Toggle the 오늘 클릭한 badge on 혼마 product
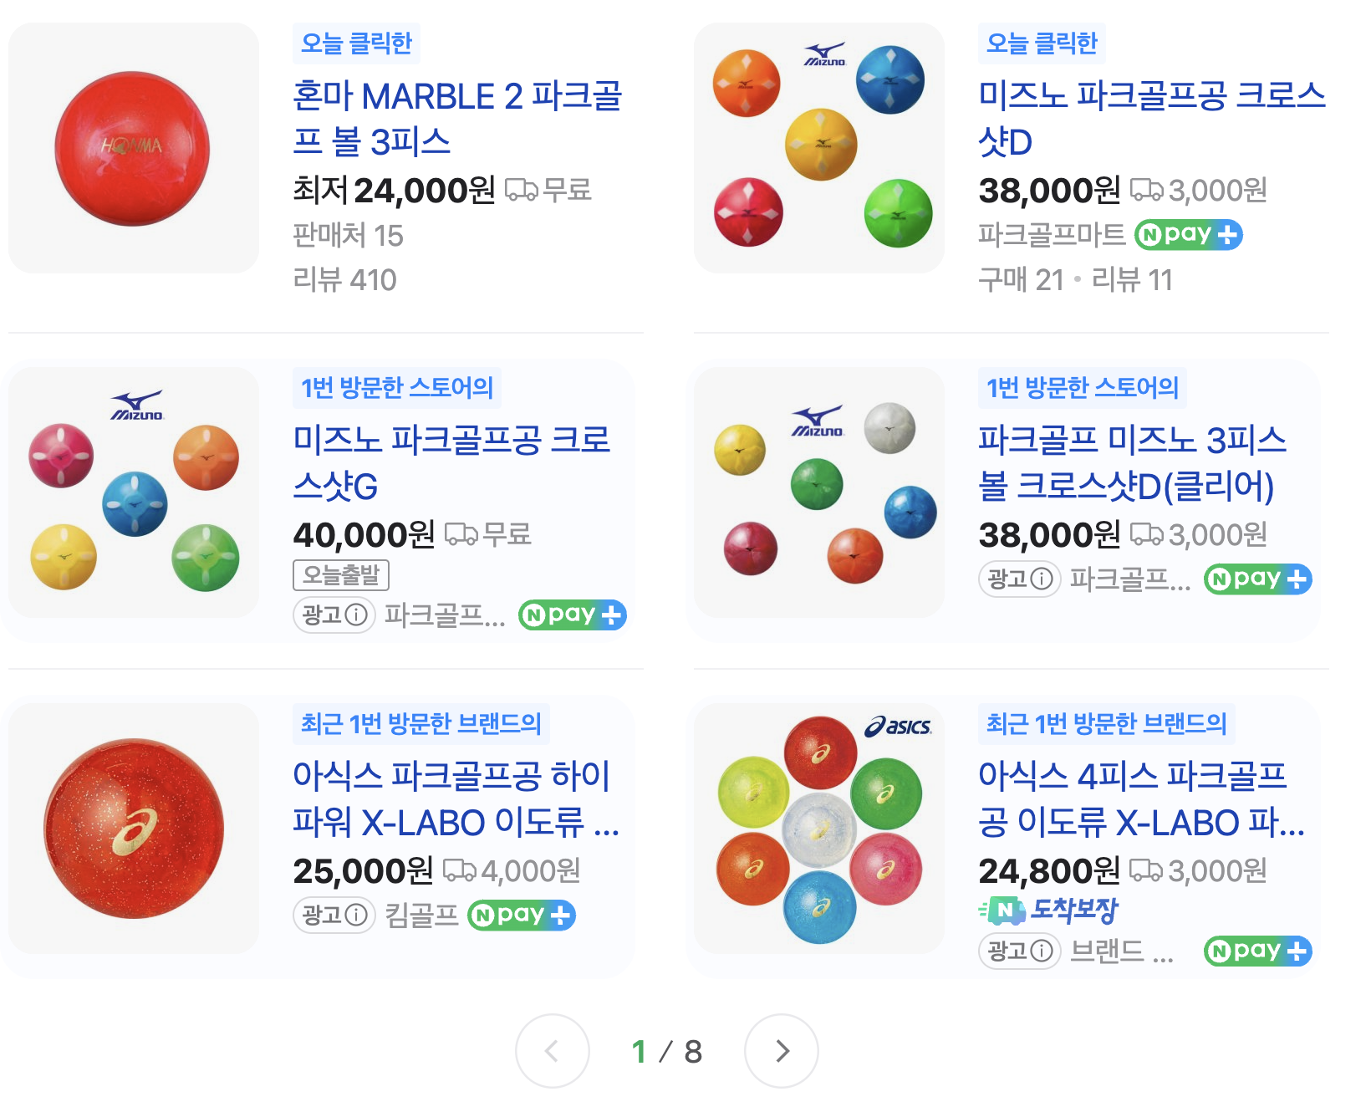This screenshot has width=1366, height=1112. pos(358,43)
